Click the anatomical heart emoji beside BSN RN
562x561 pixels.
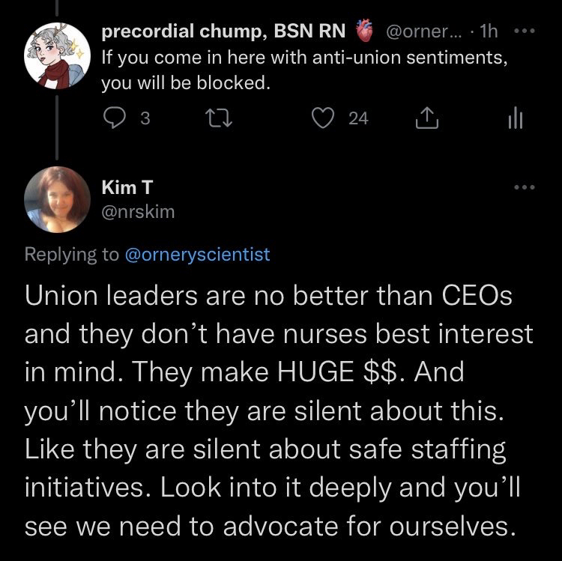coord(363,33)
